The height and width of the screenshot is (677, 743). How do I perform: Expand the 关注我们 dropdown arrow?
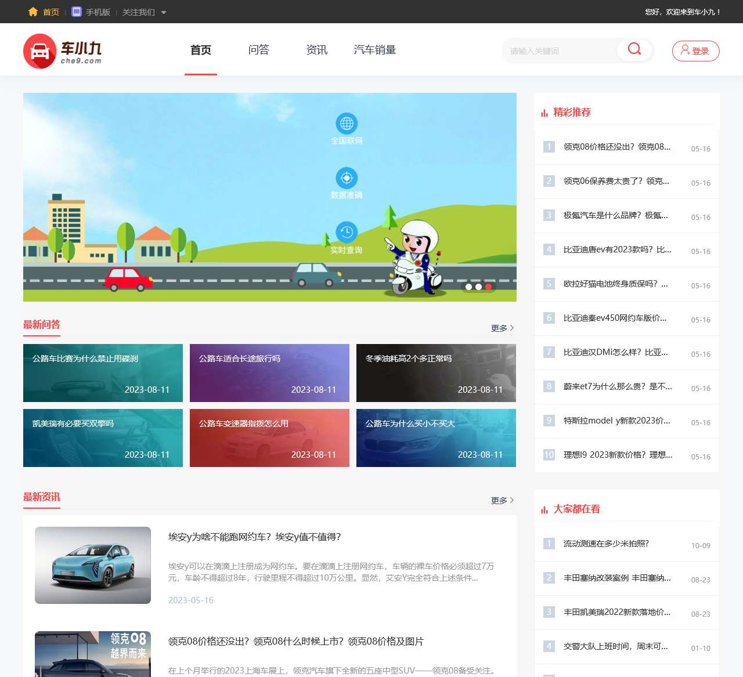point(163,12)
